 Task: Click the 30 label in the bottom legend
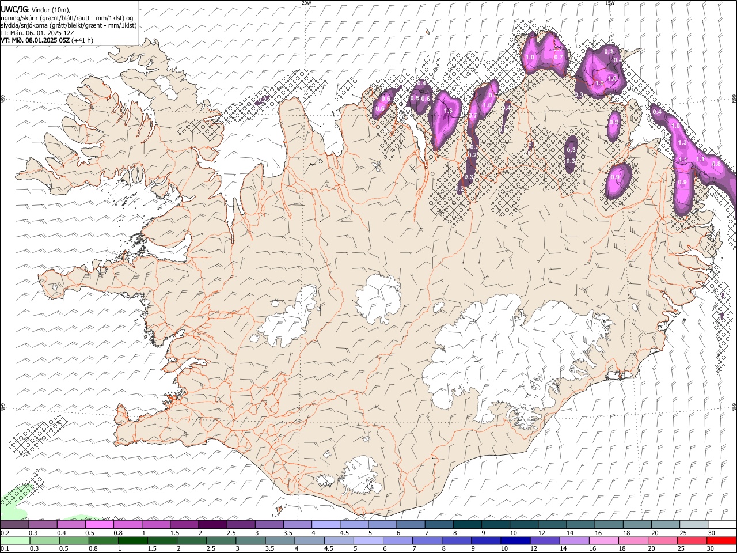point(710,548)
